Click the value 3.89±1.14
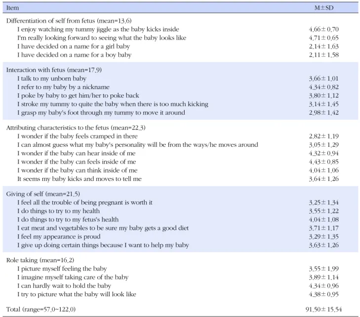The width and height of the screenshot is (360, 317). 324,277
